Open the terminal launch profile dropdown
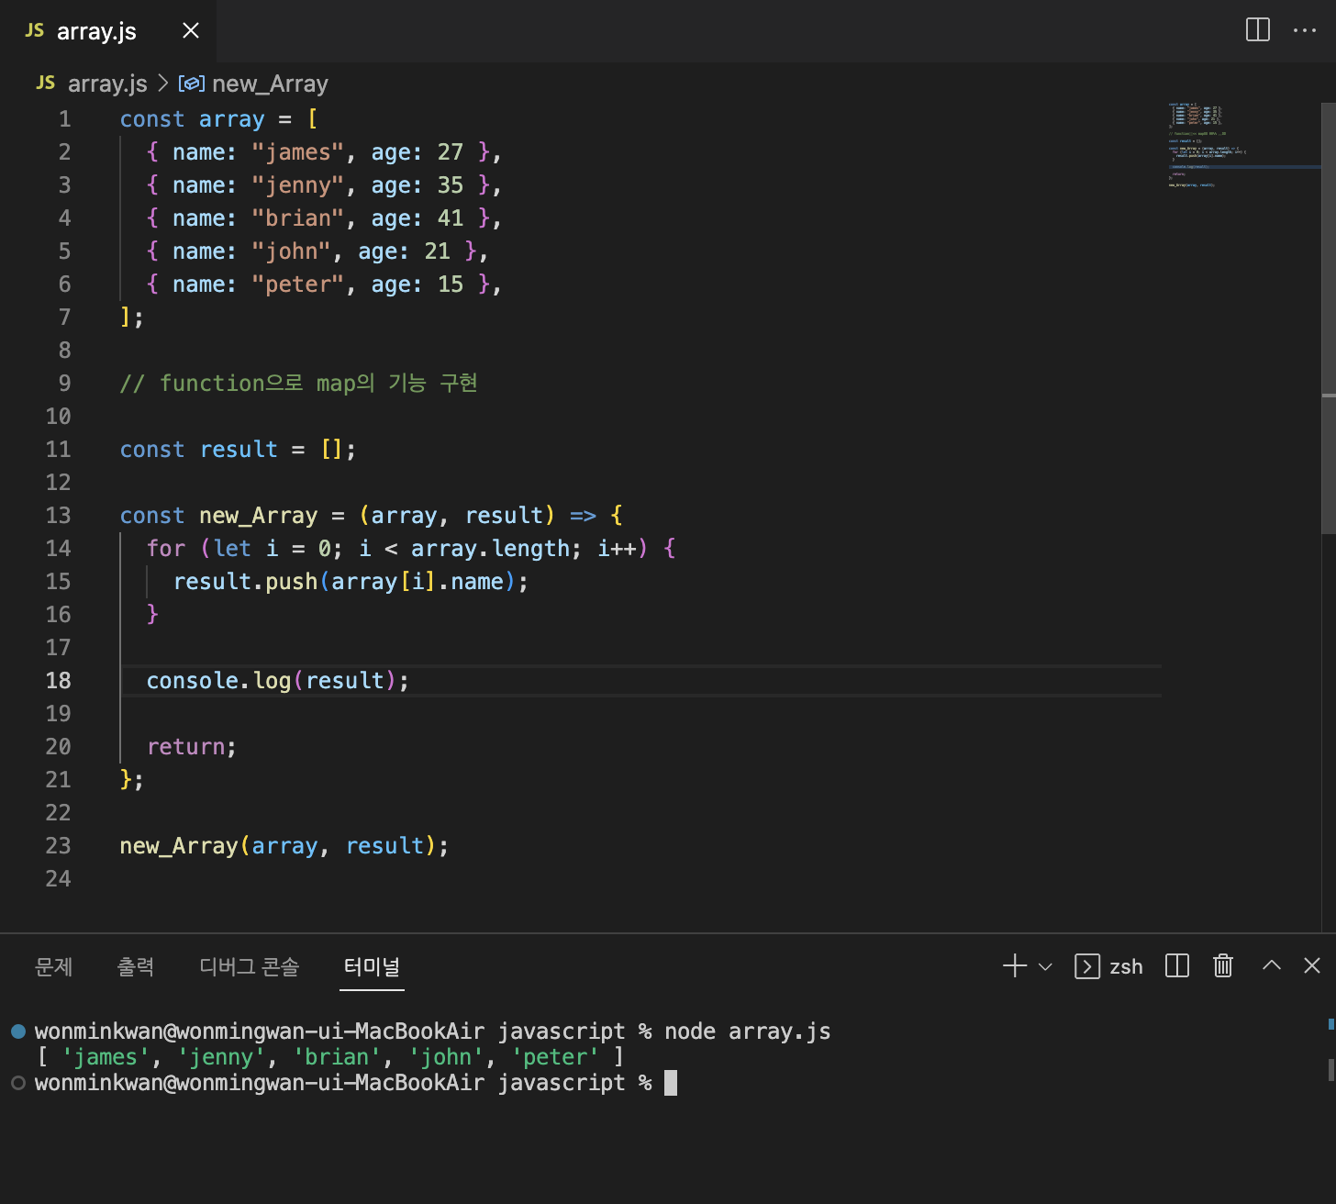Image resolution: width=1336 pixels, height=1204 pixels. coord(1045,966)
